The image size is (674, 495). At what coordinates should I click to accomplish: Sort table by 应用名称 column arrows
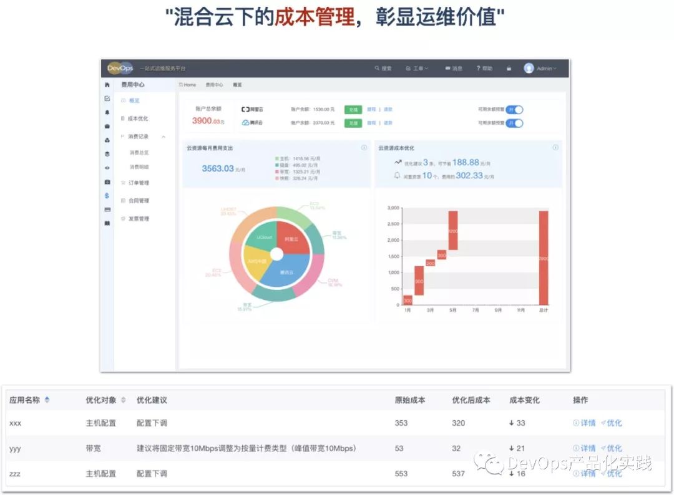pyautogui.click(x=47, y=400)
